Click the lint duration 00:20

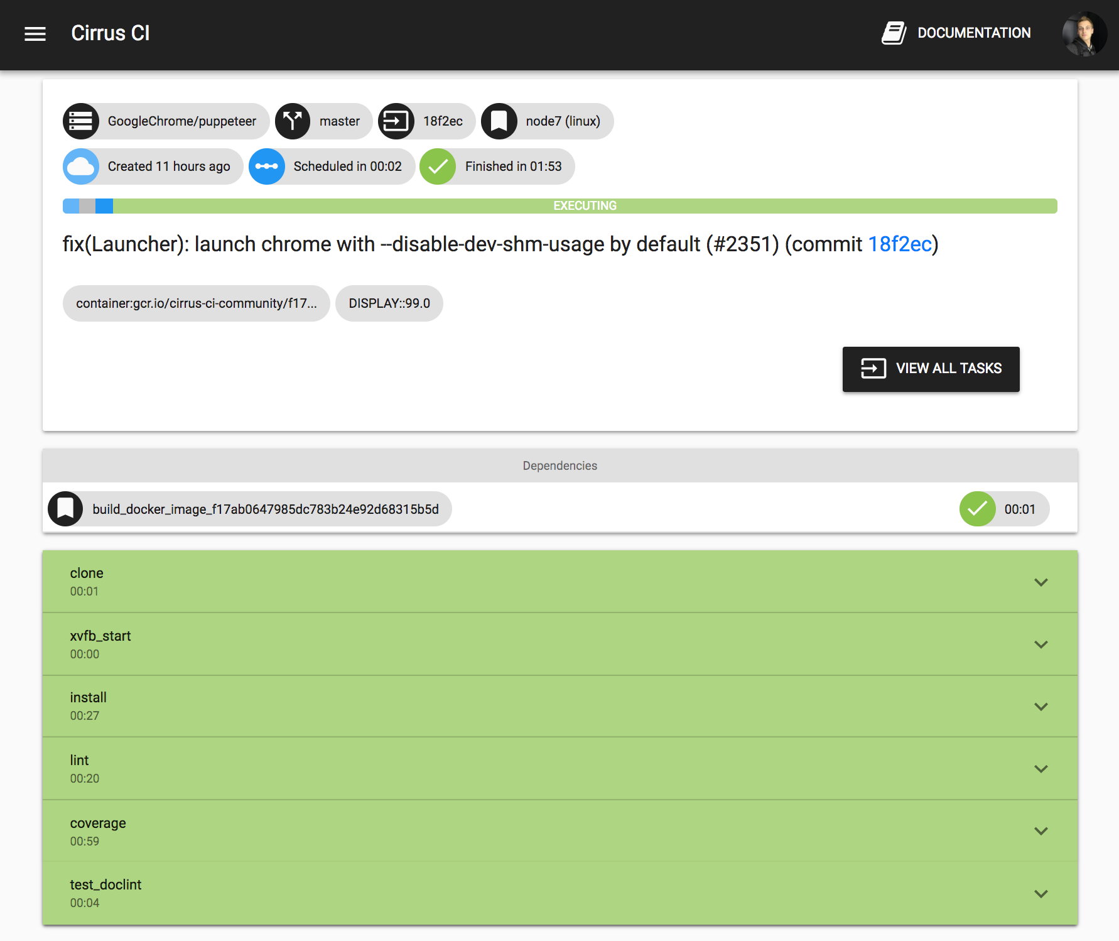point(85,778)
